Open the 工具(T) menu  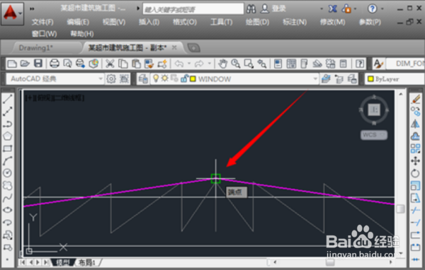222,22
